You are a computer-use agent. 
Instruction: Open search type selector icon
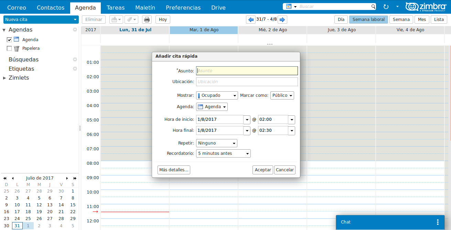click(291, 7)
